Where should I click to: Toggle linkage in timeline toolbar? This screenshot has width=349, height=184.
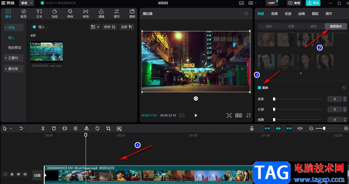pos(289,128)
